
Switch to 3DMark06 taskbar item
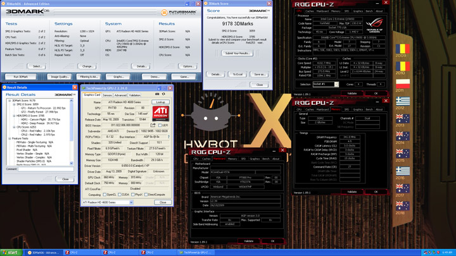(44, 252)
